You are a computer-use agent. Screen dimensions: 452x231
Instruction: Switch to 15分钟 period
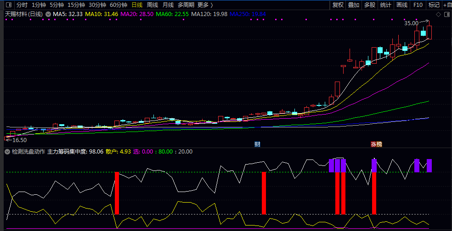click(x=76, y=5)
